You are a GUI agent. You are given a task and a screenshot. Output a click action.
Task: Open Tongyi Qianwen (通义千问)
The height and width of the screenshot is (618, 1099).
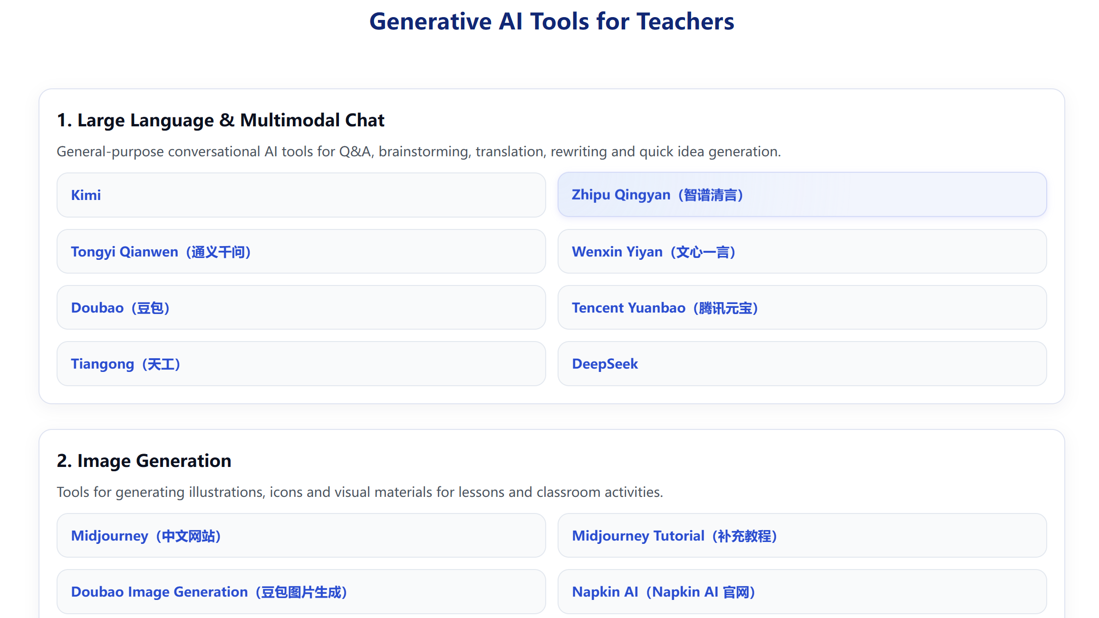[x=161, y=251]
